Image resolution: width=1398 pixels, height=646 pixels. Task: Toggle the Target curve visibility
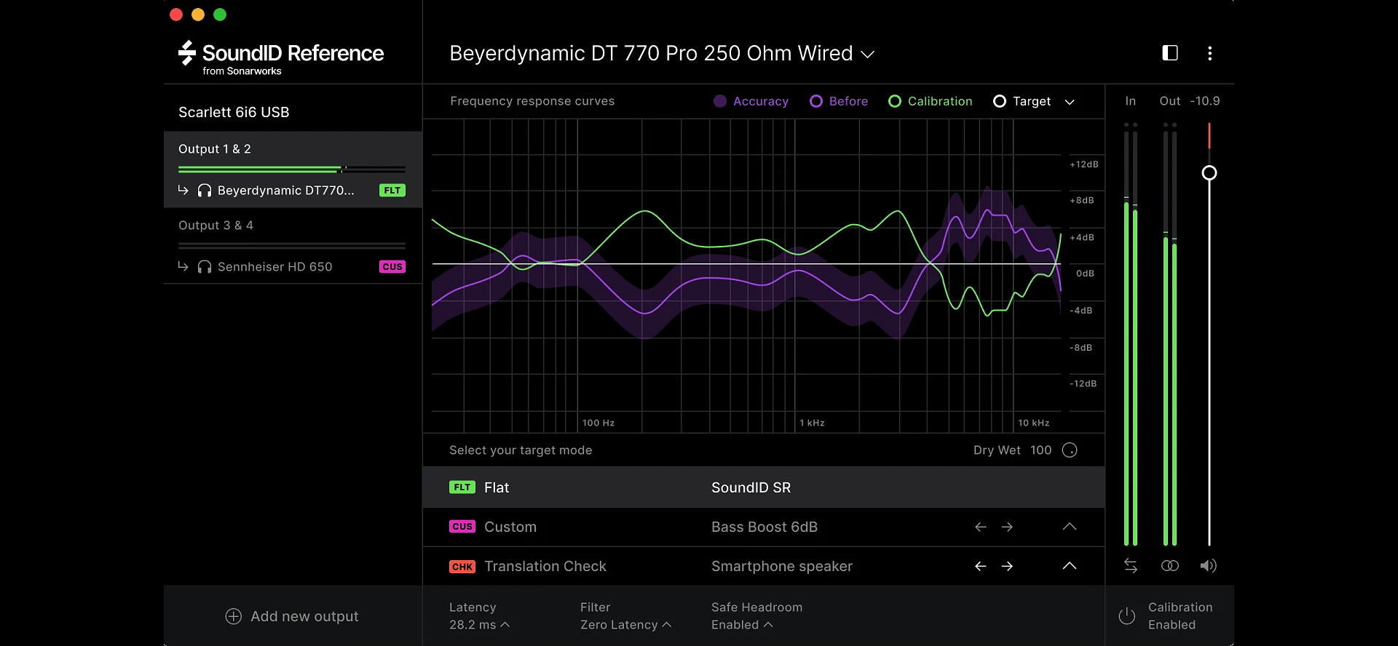pyautogui.click(x=1022, y=101)
